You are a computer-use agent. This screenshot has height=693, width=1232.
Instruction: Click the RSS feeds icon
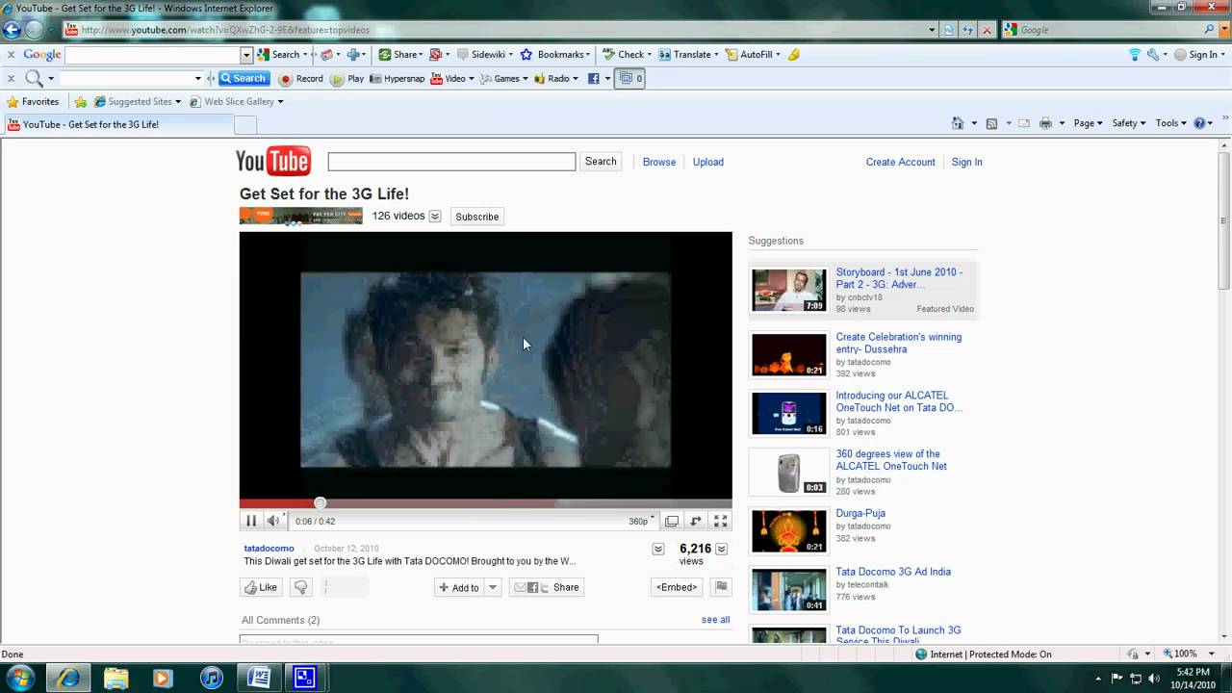coord(991,123)
